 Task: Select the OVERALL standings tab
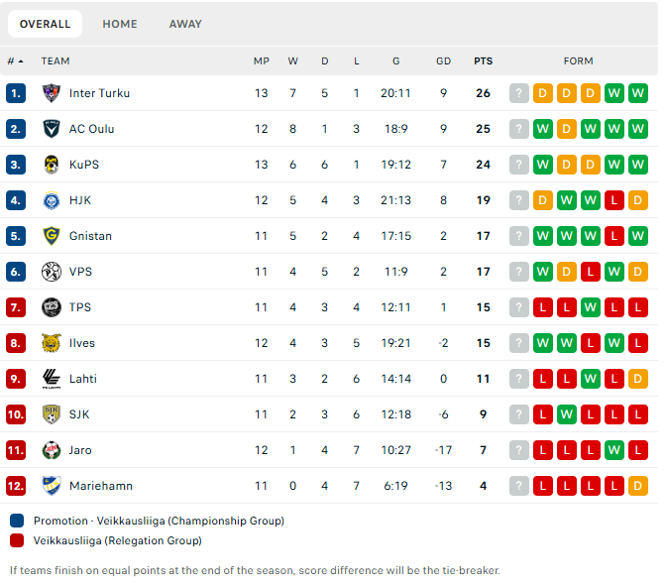[x=45, y=24]
